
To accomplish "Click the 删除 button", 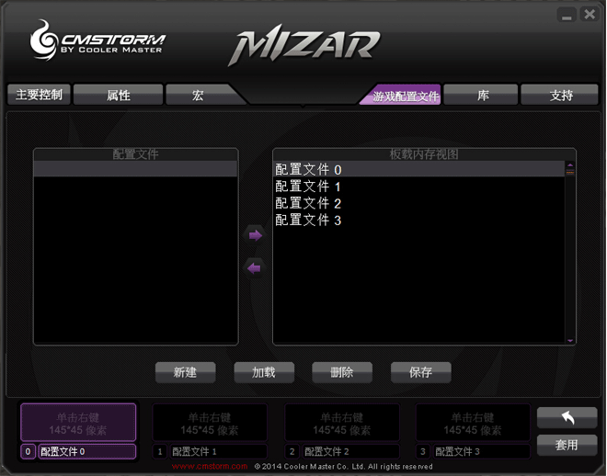I will pyautogui.click(x=342, y=372).
